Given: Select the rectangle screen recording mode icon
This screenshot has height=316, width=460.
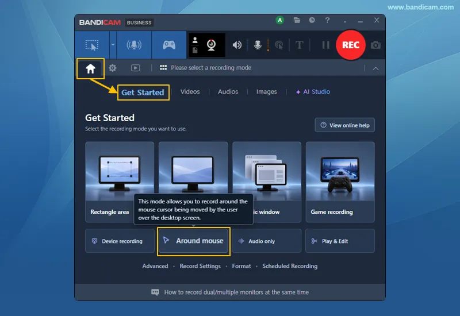Looking at the screenshot, I should tap(92, 45).
